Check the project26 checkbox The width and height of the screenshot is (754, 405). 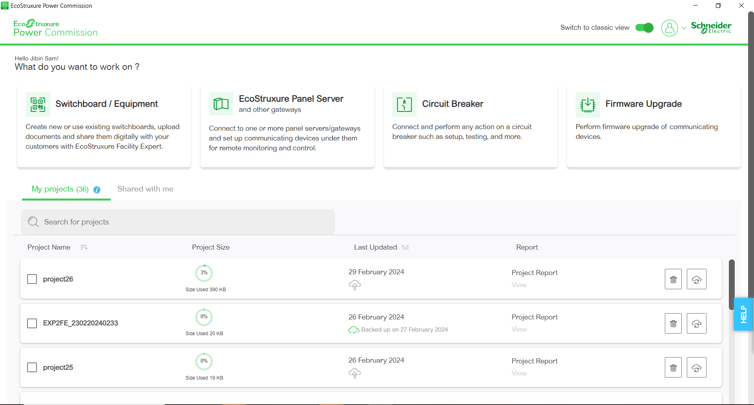[x=32, y=279]
